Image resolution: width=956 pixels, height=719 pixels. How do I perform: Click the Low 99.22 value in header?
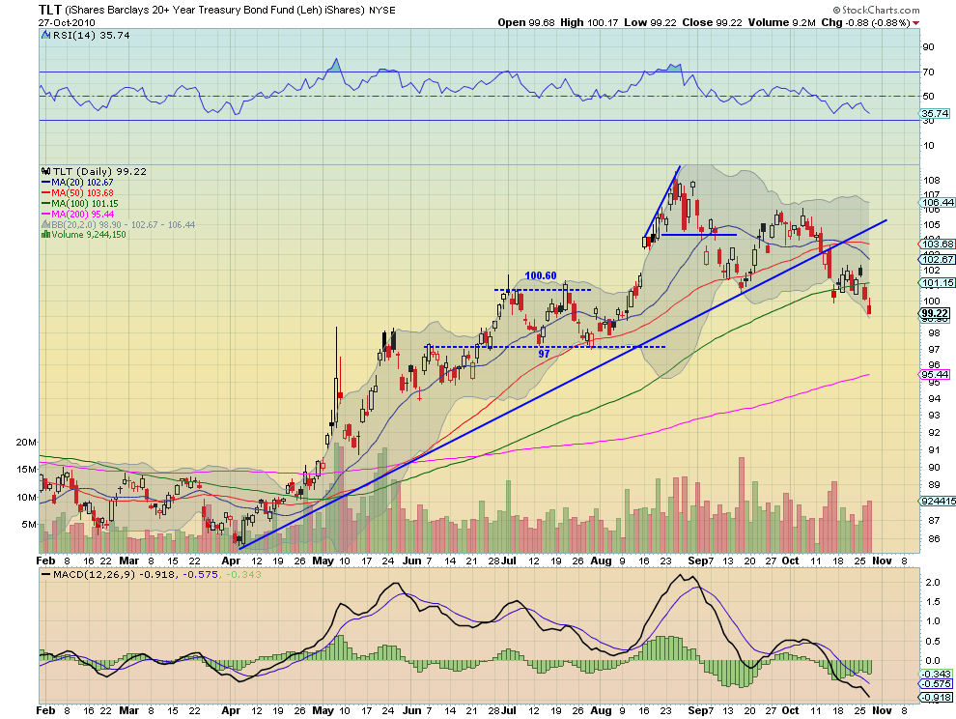click(650, 22)
